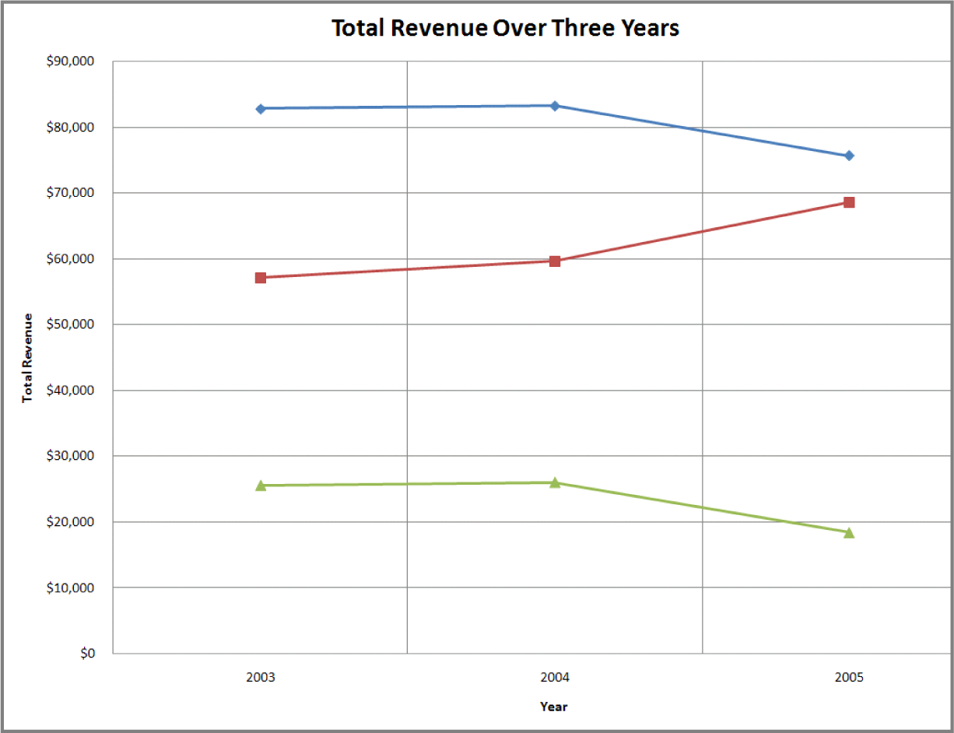
Task: Click the vertical axis title 'Total Revenue'
Action: pos(28,357)
